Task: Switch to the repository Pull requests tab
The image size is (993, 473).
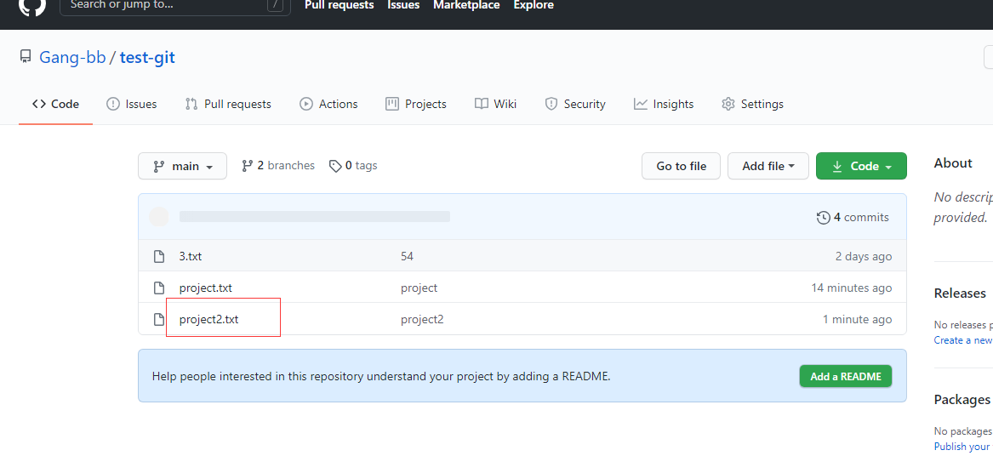Action: tap(228, 104)
